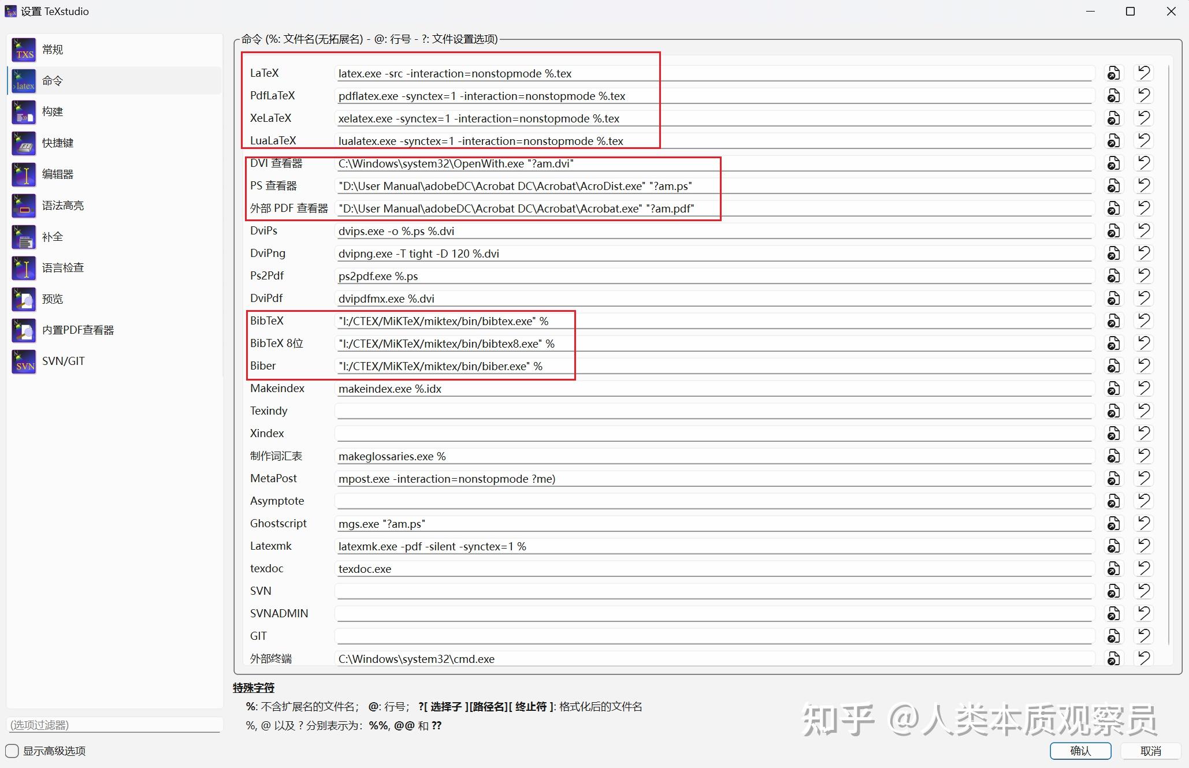Restore default PdfLaTeX command
This screenshot has width=1189, height=768.
click(x=1145, y=95)
